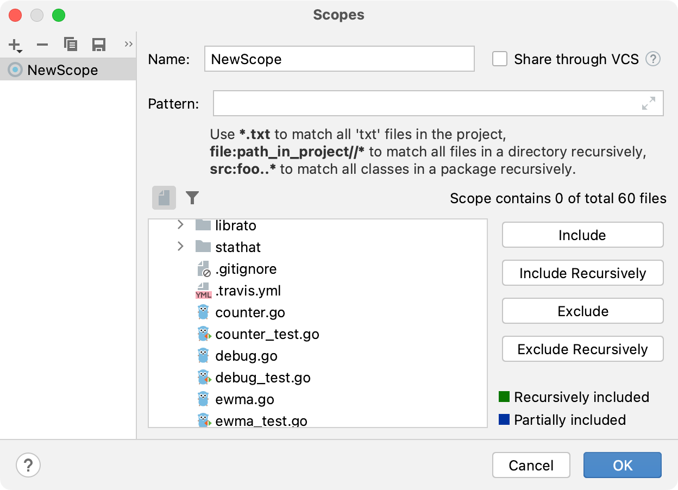678x490 pixels.
Task: Click the Copy configuration icon
Action: 71,45
